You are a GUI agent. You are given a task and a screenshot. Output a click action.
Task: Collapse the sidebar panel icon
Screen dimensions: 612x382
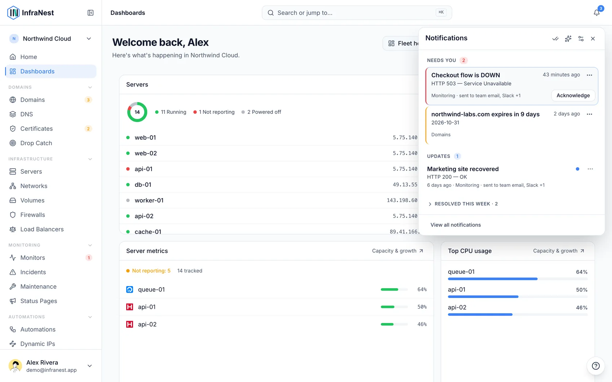point(91,13)
